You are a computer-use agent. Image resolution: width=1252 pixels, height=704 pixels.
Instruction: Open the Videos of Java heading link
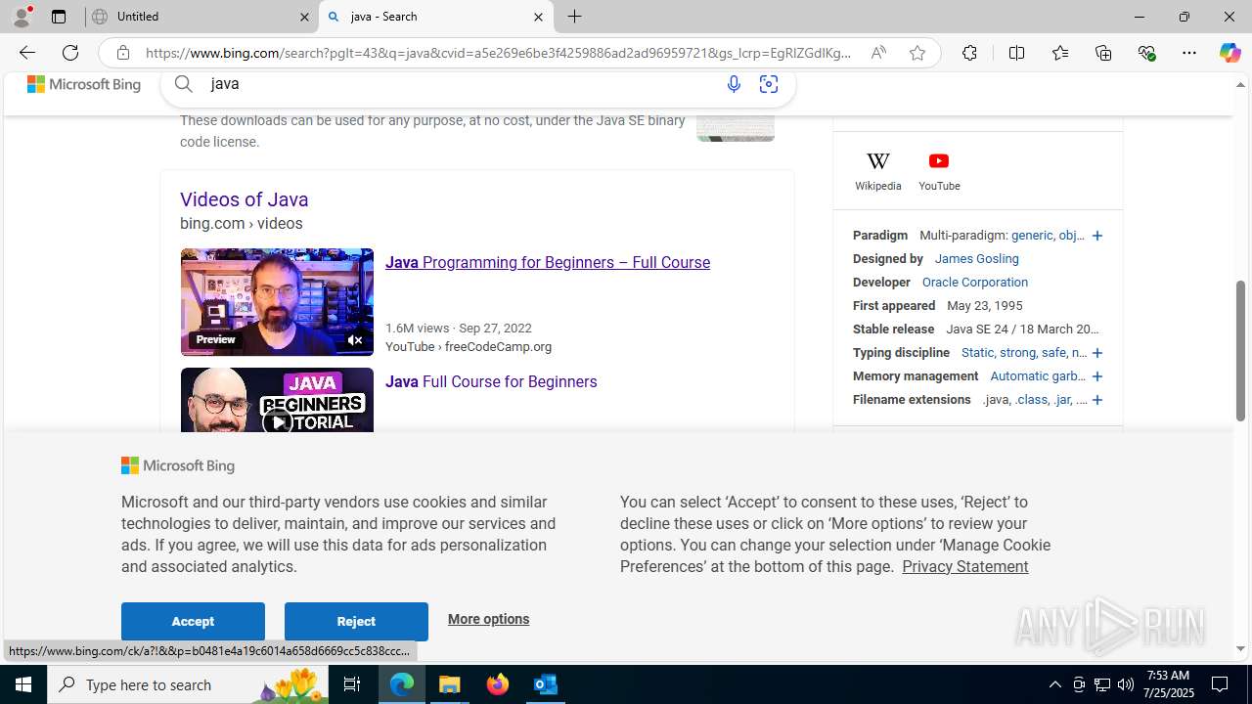(x=245, y=199)
